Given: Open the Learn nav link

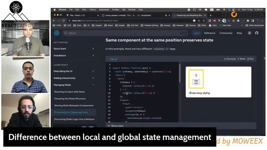Looking at the screenshot, I should point(196,33).
